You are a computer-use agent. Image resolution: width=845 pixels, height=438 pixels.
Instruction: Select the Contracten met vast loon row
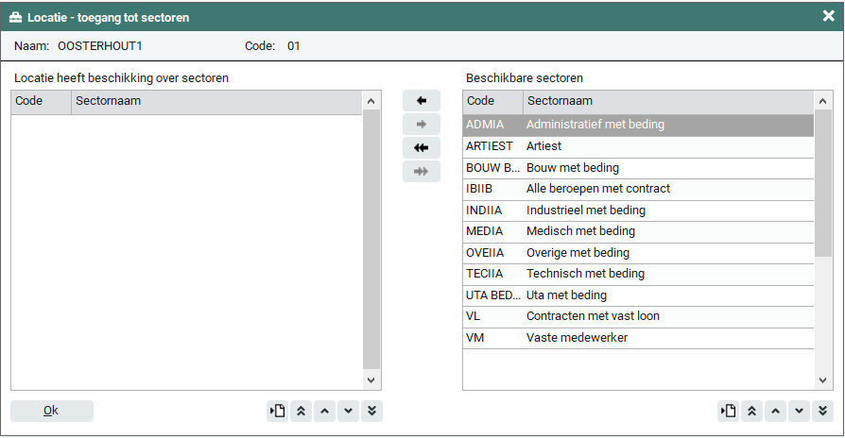tap(638, 316)
